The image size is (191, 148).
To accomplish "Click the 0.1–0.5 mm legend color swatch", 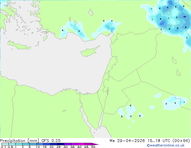I will 5,144.
